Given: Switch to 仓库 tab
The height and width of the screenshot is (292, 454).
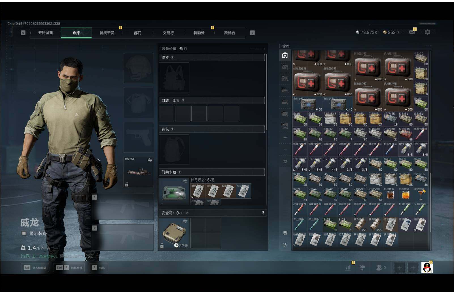Looking at the screenshot, I should [76, 33].
